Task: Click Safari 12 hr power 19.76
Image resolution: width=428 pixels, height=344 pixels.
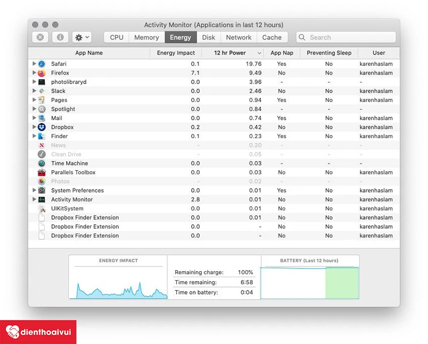Action: click(x=254, y=64)
